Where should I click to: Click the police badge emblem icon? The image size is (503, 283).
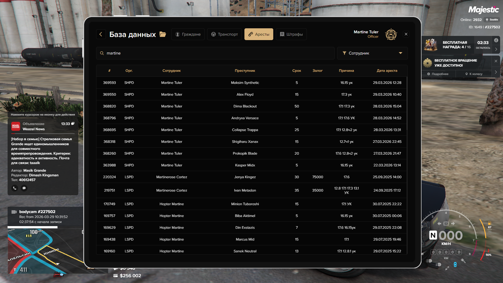click(391, 34)
